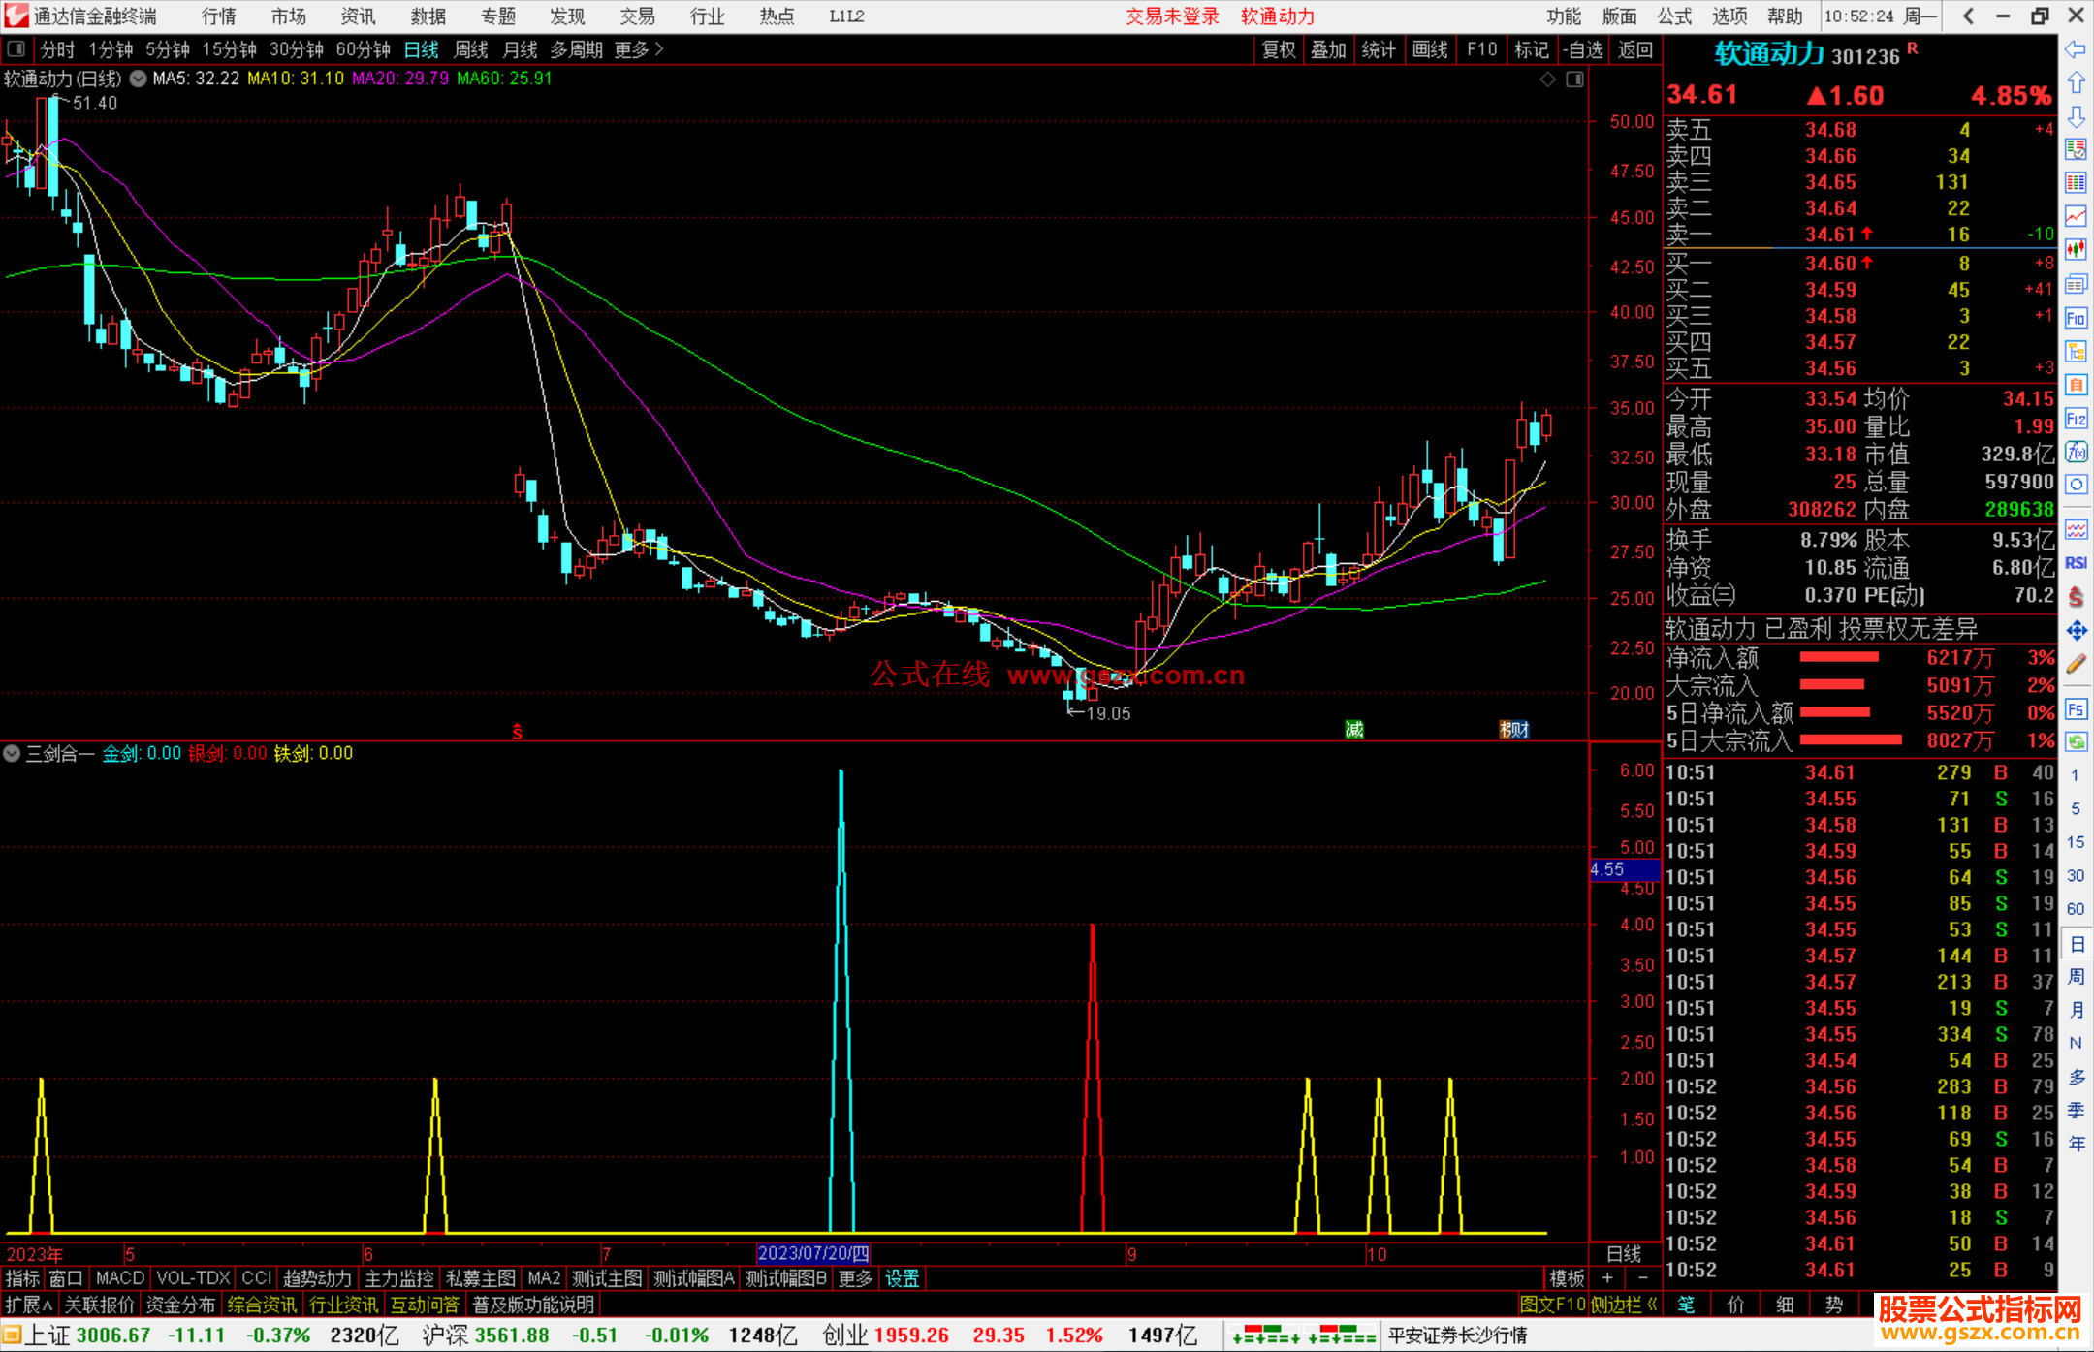This screenshot has width=2094, height=1352.
Task: Click the trend line chart sidebar icon
Action: pos(2076,216)
